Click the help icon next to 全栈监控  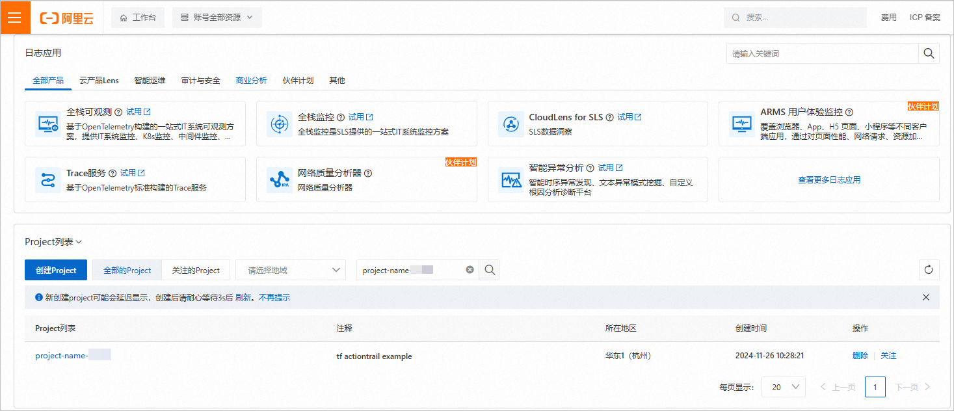pos(341,118)
